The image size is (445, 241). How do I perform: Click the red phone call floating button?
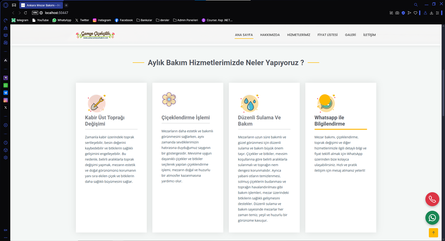point(432,199)
